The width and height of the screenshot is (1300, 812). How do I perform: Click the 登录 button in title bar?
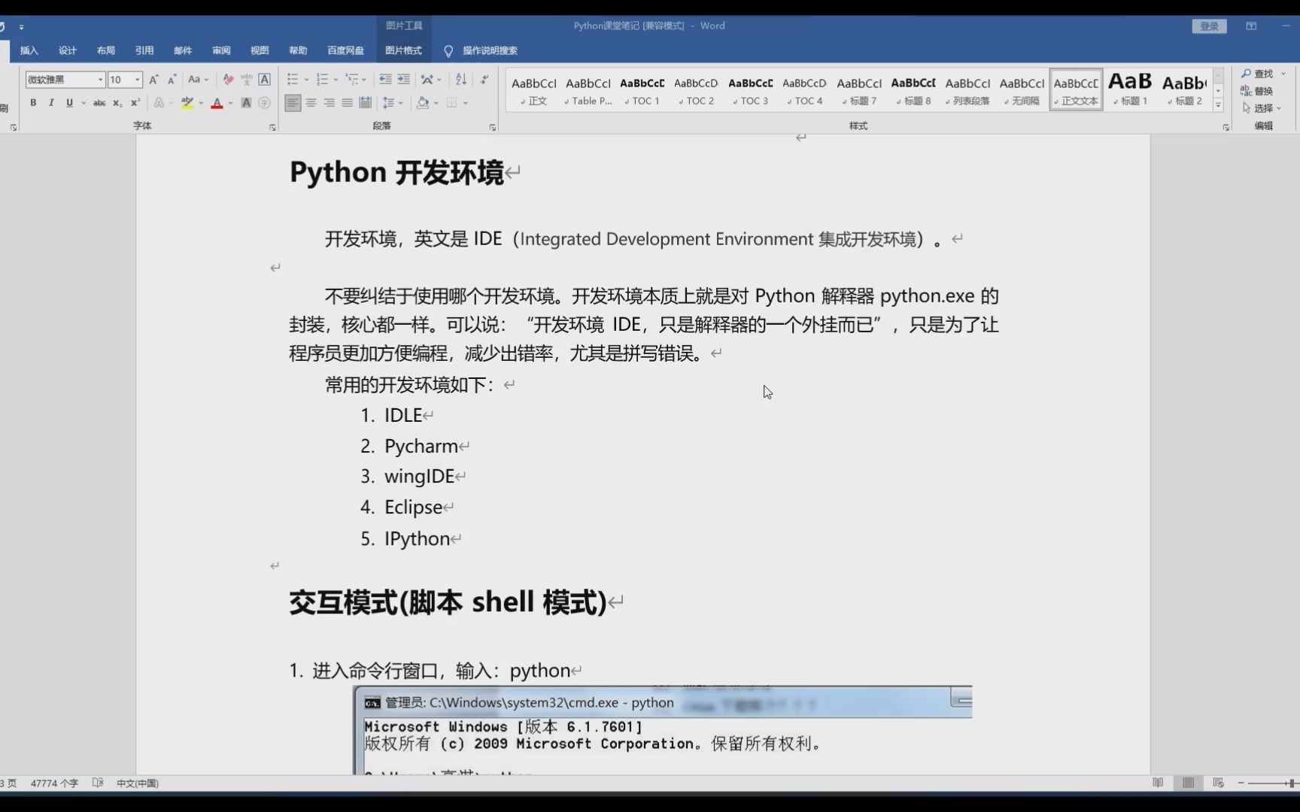coord(1210,26)
